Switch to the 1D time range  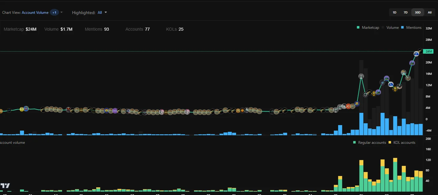click(x=394, y=13)
